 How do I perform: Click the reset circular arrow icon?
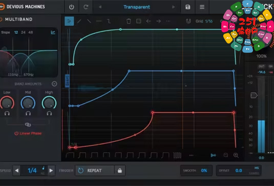[x=86, y=7]
